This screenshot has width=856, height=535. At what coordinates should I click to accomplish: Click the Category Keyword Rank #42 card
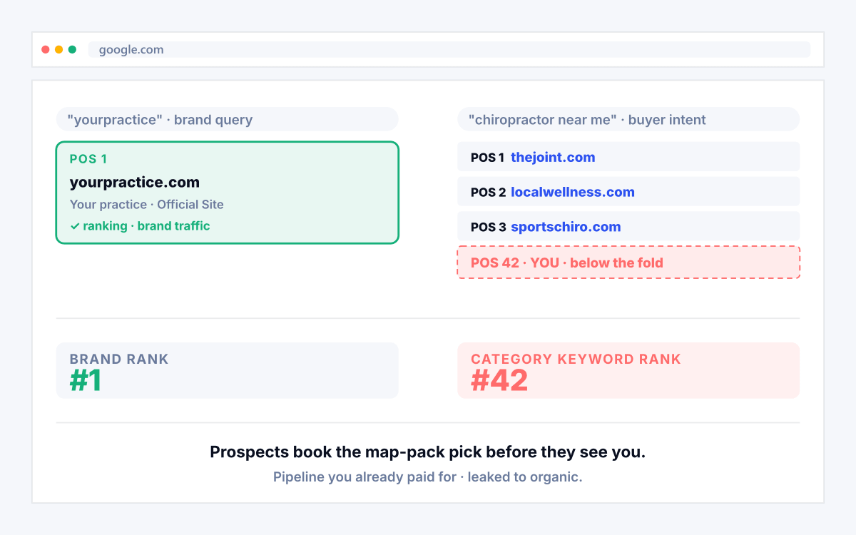coord(628,370)
